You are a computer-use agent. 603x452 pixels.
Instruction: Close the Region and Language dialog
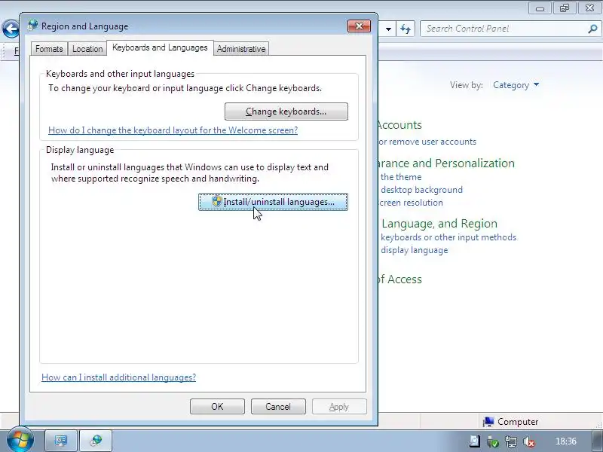360,26
